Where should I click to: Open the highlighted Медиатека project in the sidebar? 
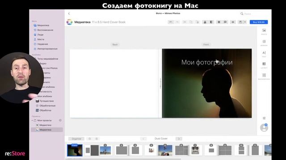point(47,130)
